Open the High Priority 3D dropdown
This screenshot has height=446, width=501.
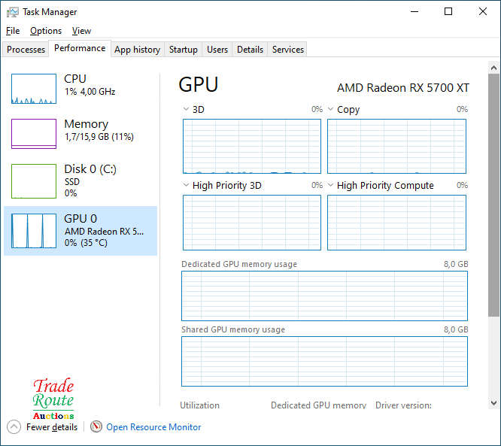(187, 185)
